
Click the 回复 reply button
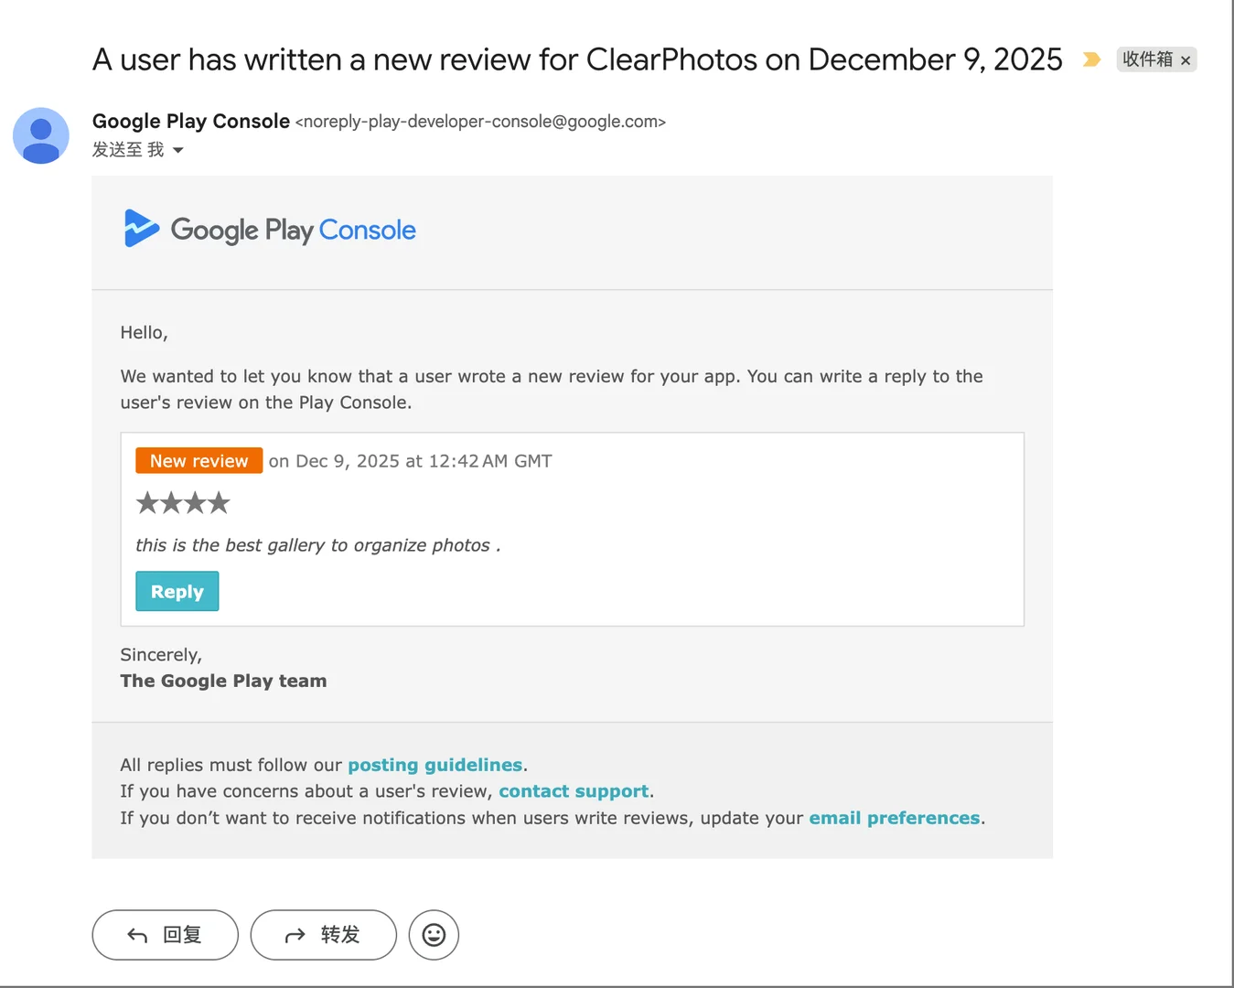pos(166,935)
